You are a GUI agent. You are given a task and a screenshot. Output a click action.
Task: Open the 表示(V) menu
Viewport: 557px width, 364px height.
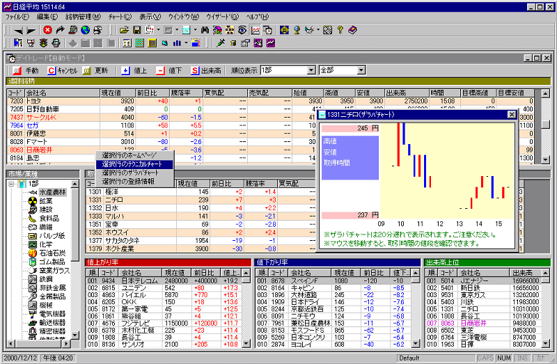(150, 17)
